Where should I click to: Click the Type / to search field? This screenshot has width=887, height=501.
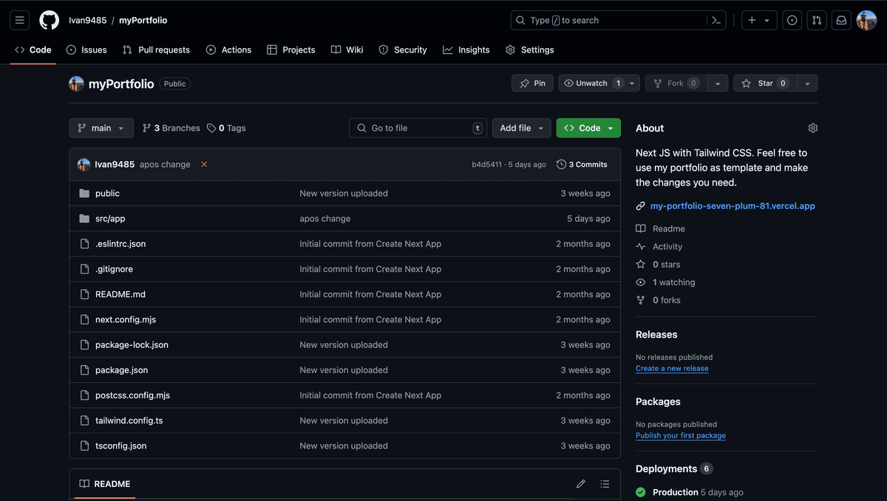click(x=618, y=21)
